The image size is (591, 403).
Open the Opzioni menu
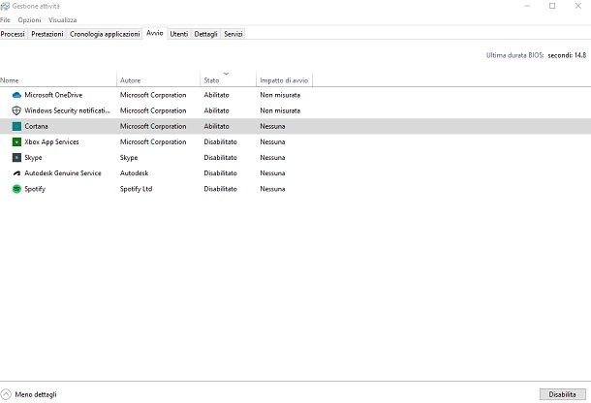pyautogui.click(x=29, y=20)
